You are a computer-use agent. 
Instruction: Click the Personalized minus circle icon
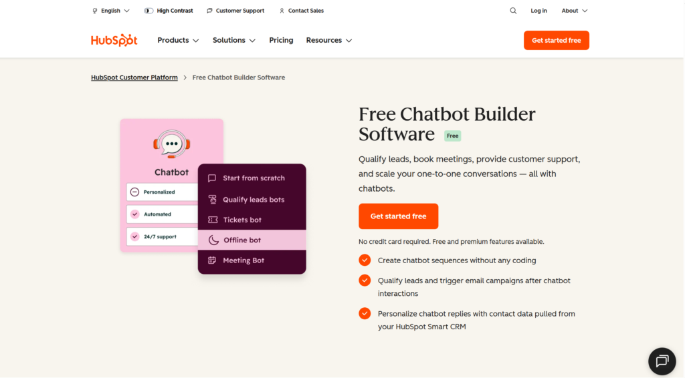pos(134,192)
